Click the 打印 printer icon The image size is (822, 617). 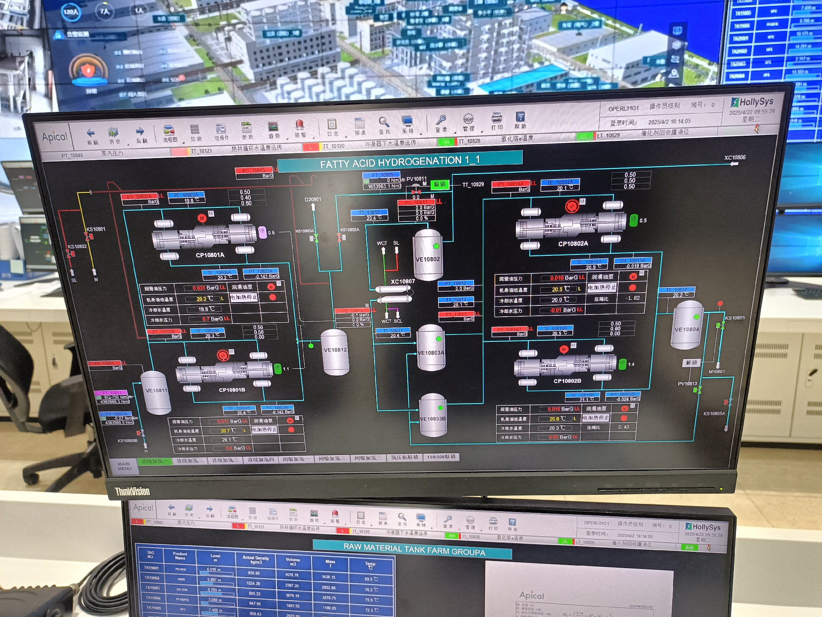(x=497, y=118)
